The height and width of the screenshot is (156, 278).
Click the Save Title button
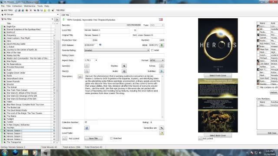coord(93,138)
